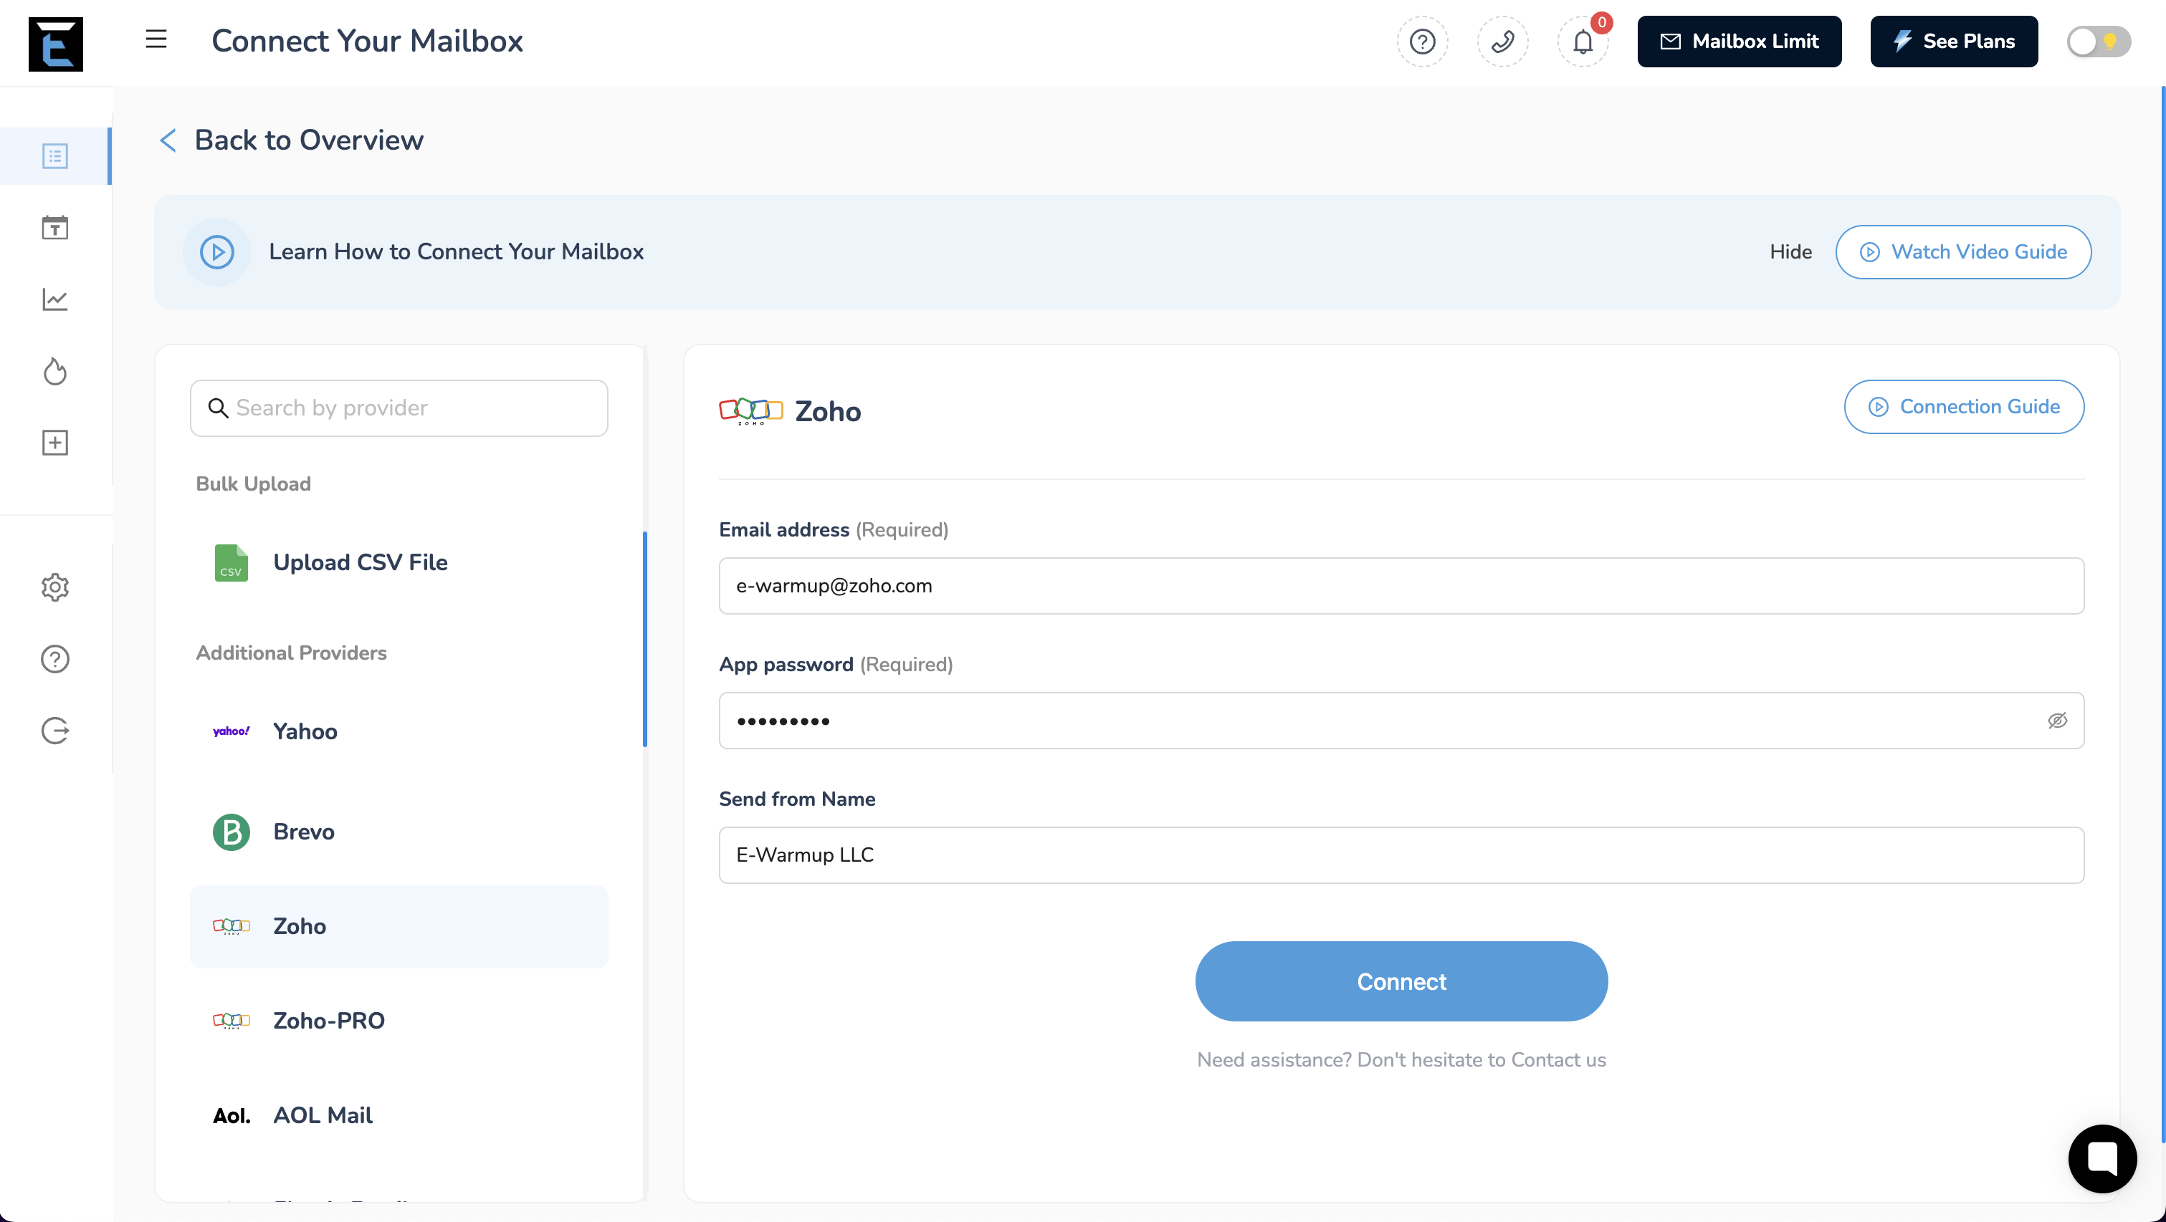Open the live chat bubble
Viewport: 2166px width, 1222px height.
click(2101, 1158)
